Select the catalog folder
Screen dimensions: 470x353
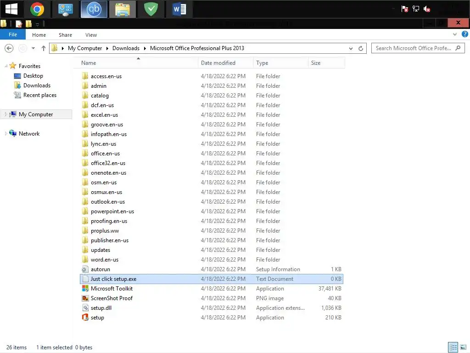click(x=100, y=96)
